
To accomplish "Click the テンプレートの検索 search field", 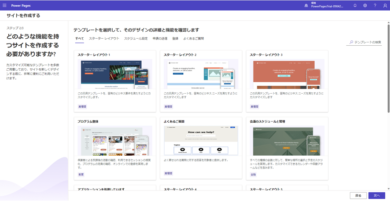I will (364, 42).
